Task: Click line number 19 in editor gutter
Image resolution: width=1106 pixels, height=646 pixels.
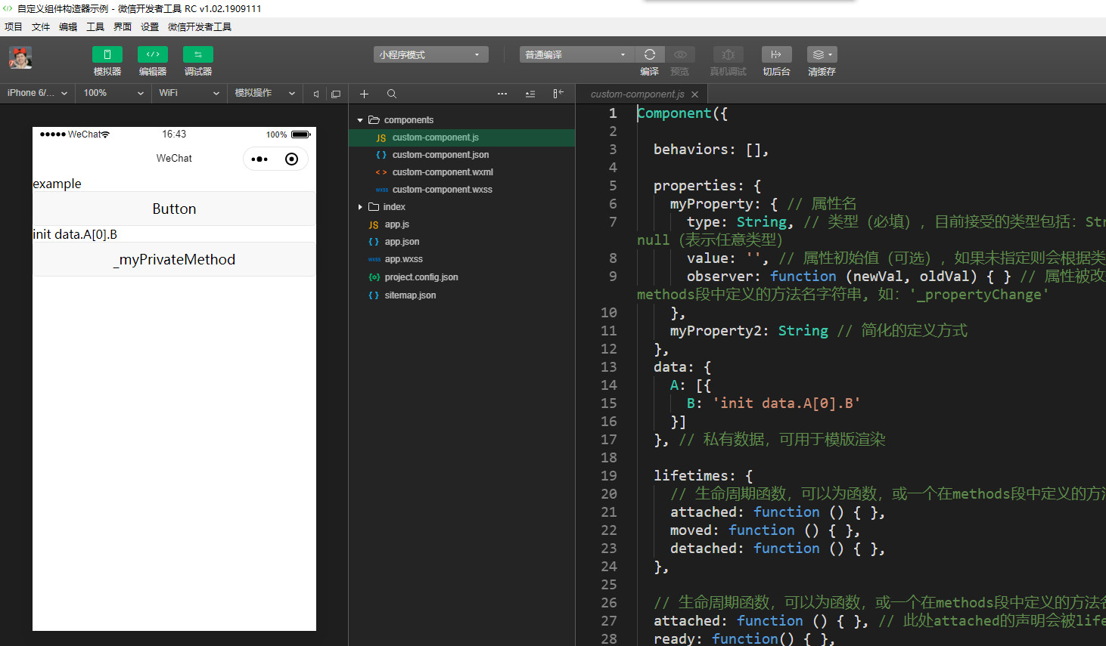Action: [609, 475]
